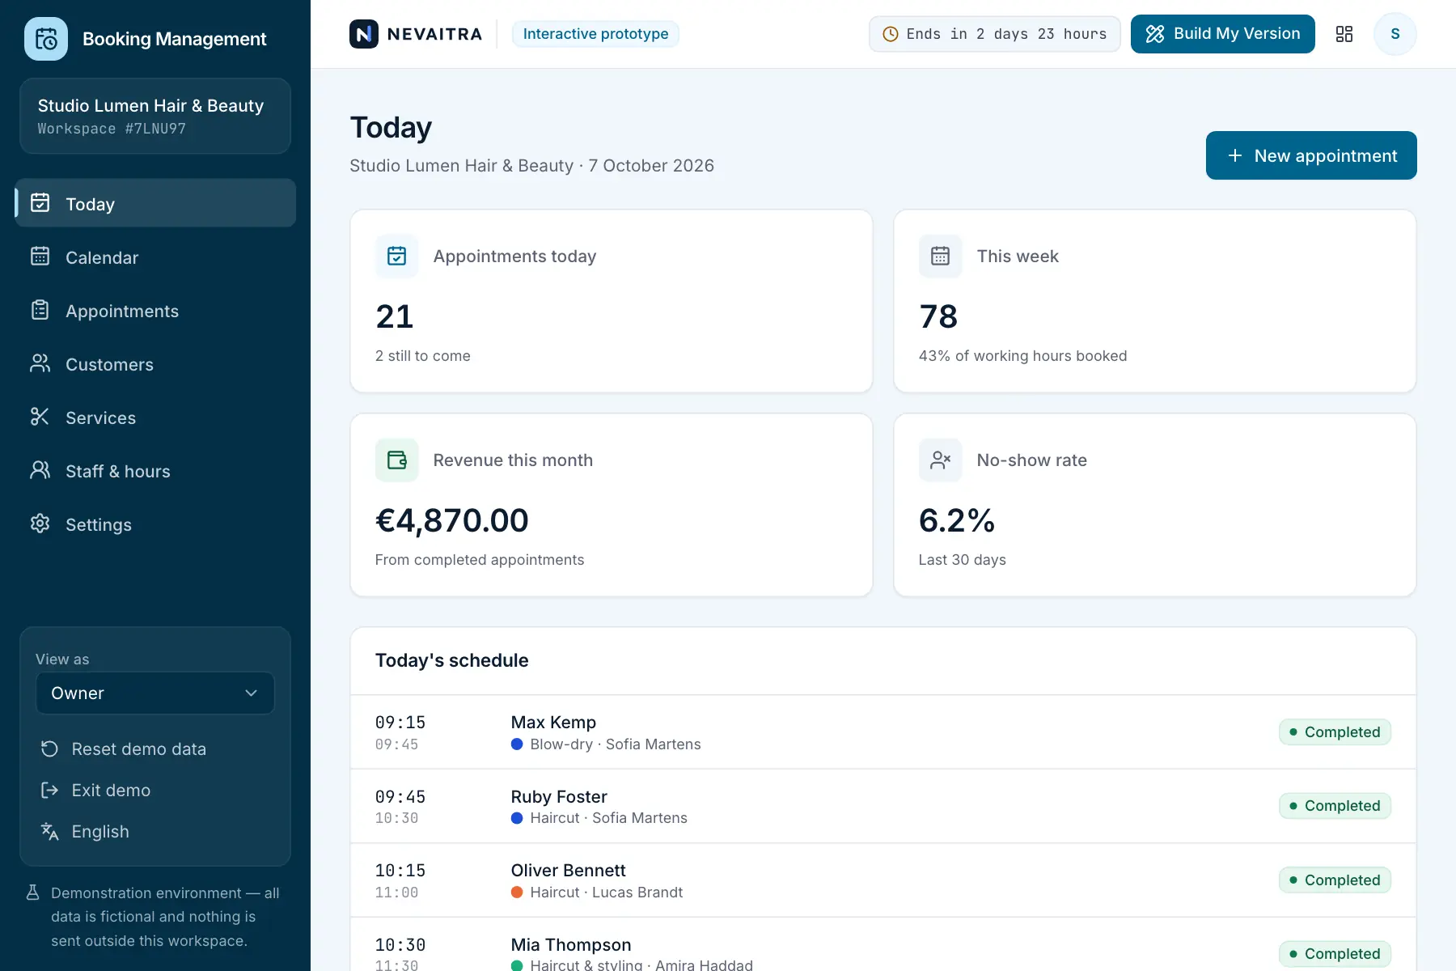Open Oliver Bennett's appointment row
The image size is (1456, 971).
(883, 880)
